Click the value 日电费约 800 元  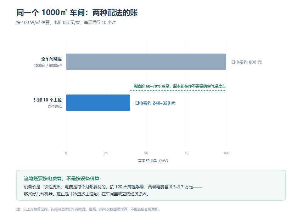[246, 62]
